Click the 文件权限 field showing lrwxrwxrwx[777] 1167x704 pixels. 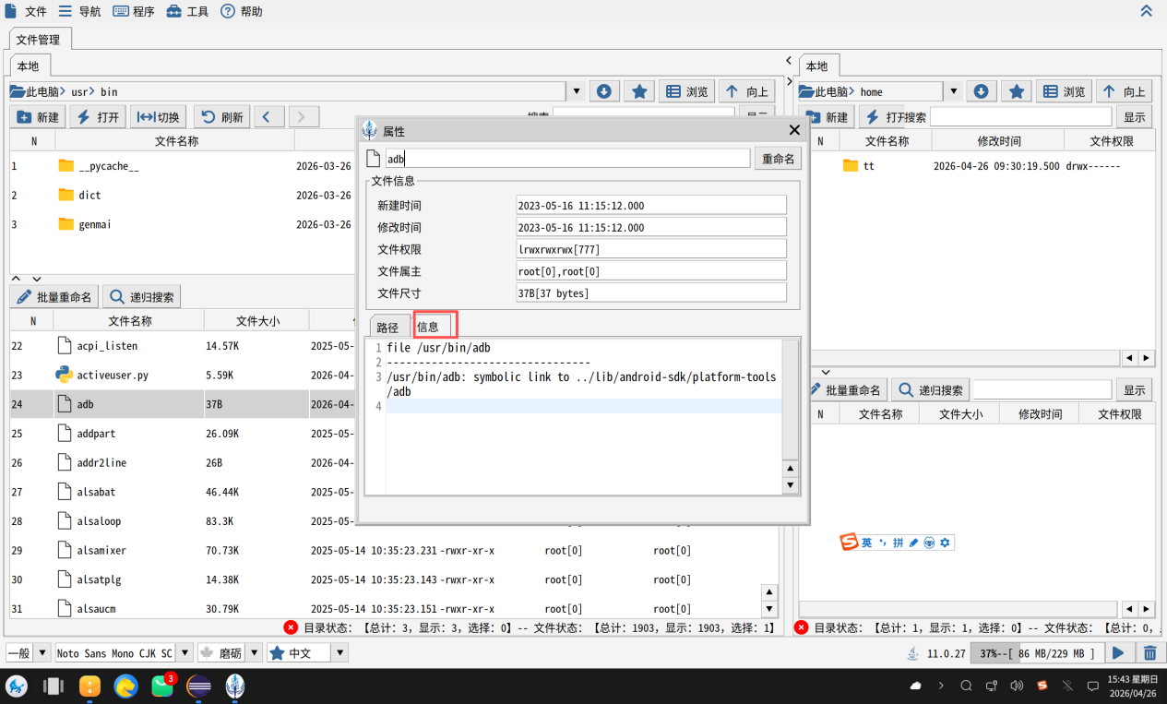pos(651,249)
